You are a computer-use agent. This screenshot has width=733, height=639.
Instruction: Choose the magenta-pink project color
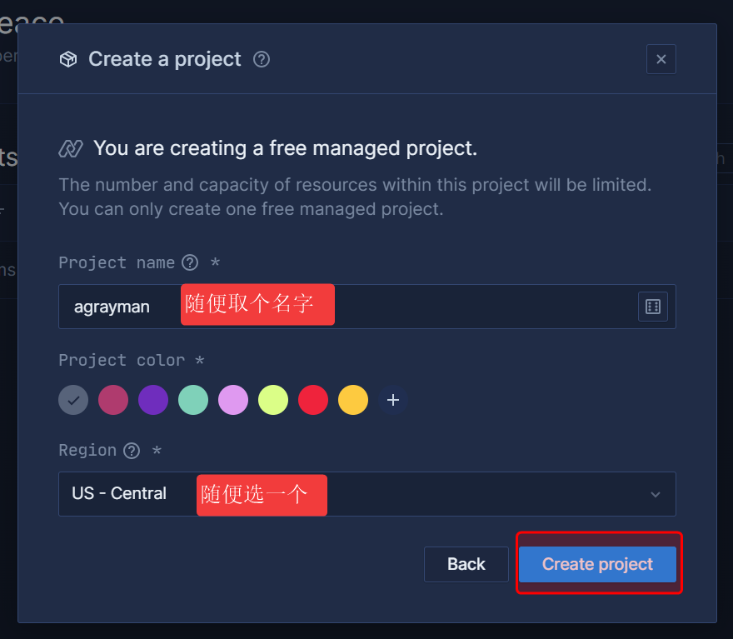click(113, 401)
